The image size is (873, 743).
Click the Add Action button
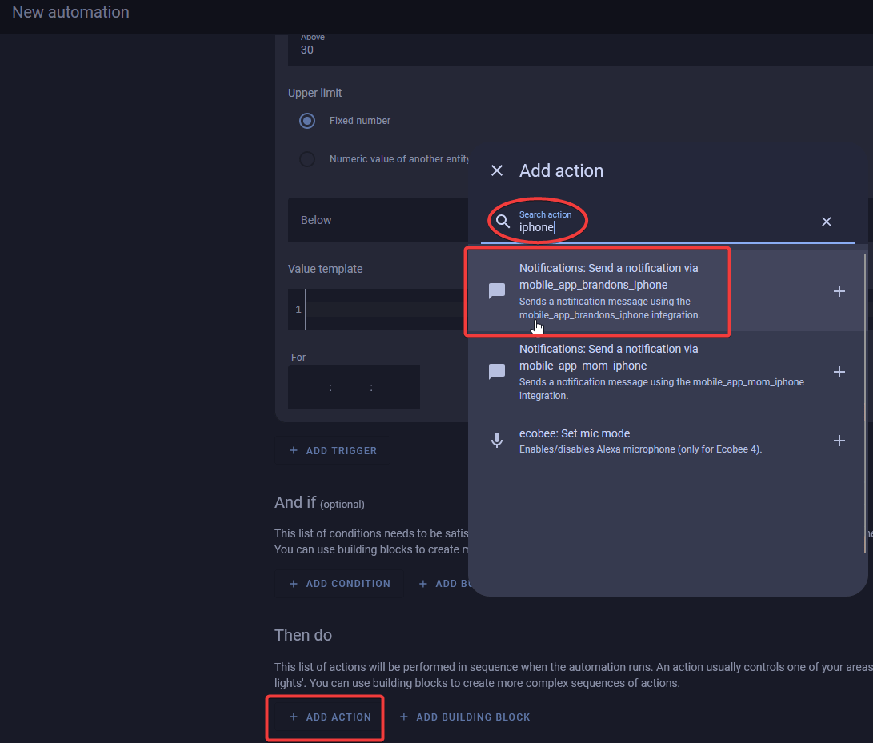tap(330, 717)
